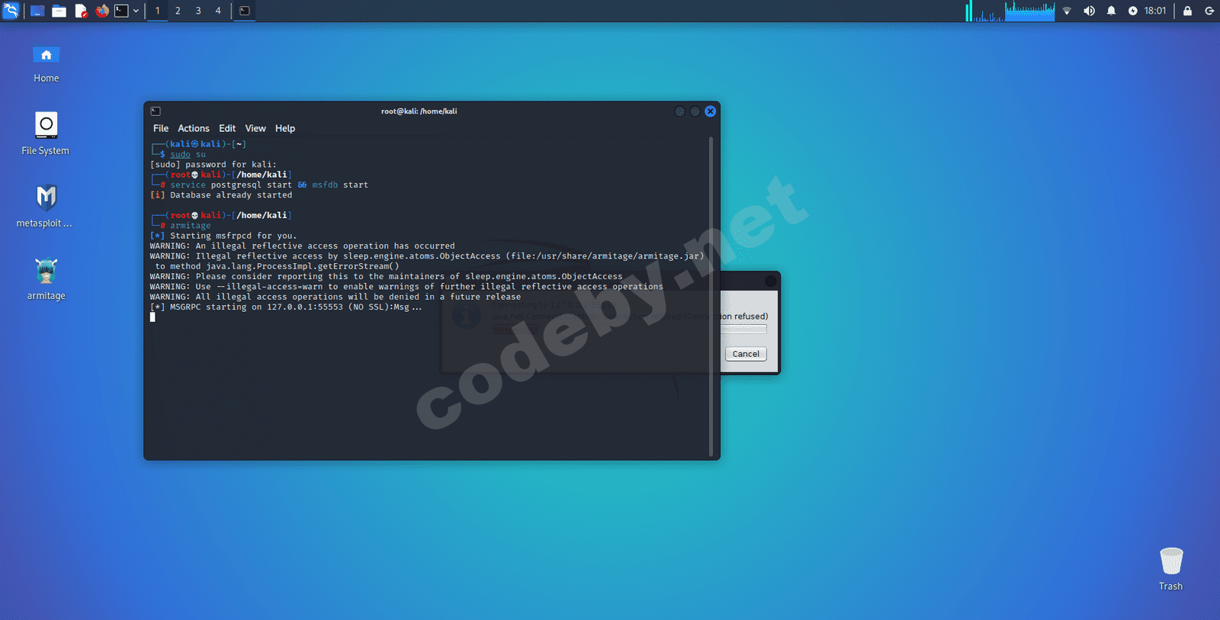Lock the screen with the padlock icon
The height and width of the screenshot is (620, 1220).
coord(1187,11)
